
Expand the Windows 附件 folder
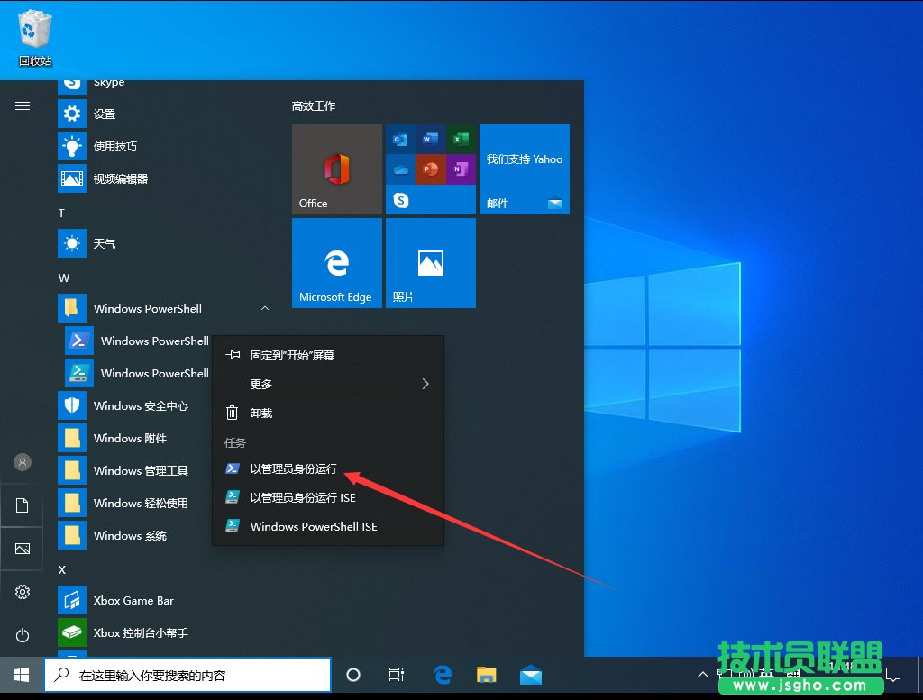click(x=130, y=438)
